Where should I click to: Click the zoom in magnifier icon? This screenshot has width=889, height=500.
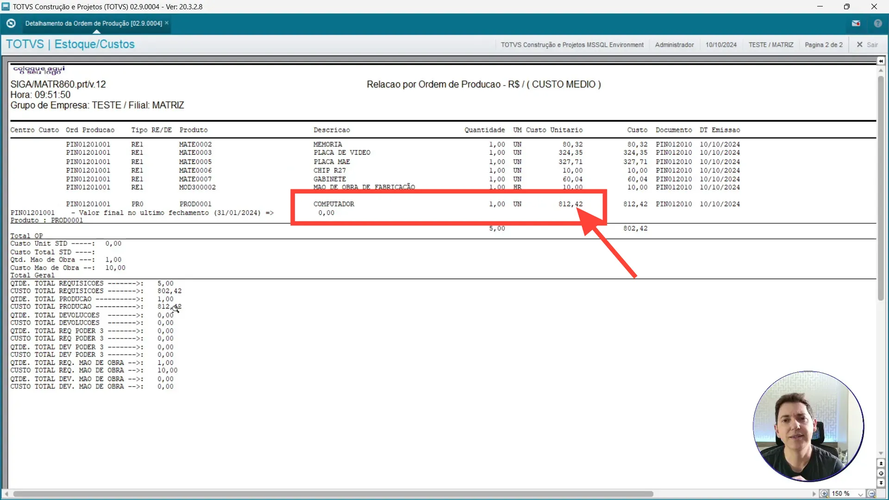pos(824,494)
